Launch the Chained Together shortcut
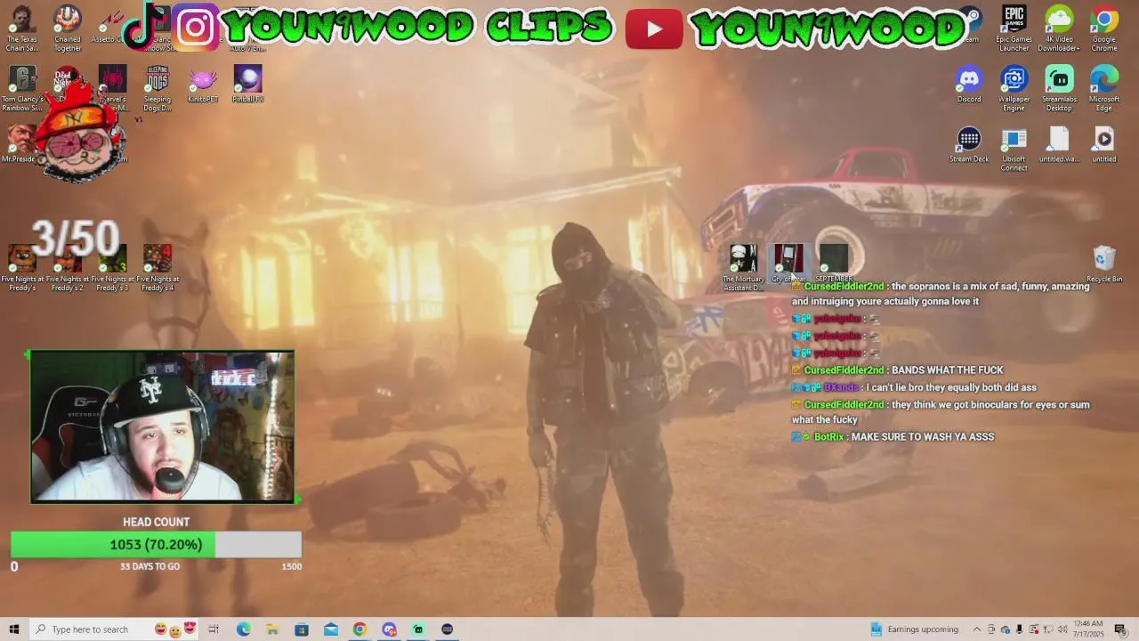Screen dimensions: 1139x641 pos(68,28)
